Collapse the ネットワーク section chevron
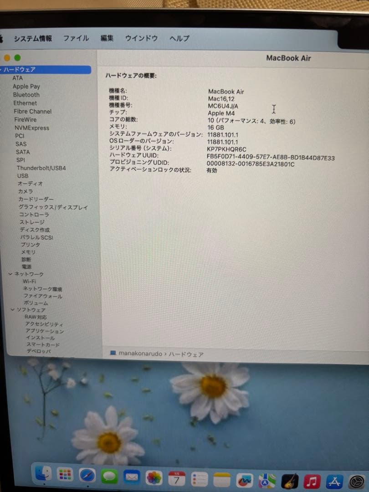Viewport: 369px width, 492px height. [10, 274]
